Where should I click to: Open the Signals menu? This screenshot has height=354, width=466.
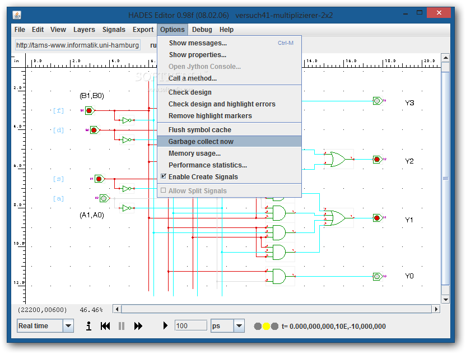click(x=114, y=30)
